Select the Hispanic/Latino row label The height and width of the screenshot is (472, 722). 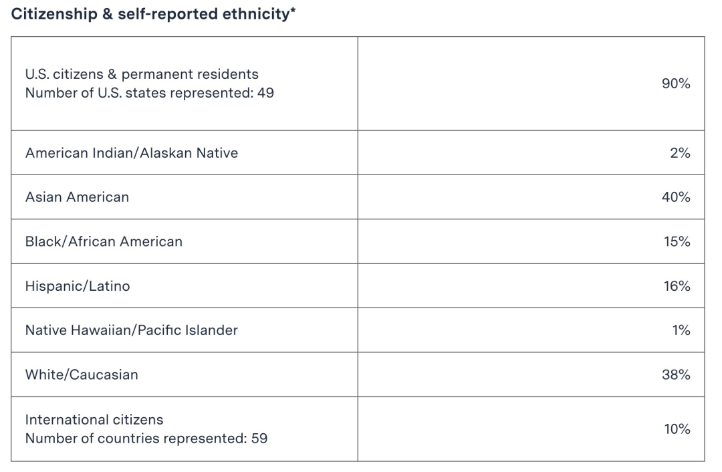click(x=78, y=286)
